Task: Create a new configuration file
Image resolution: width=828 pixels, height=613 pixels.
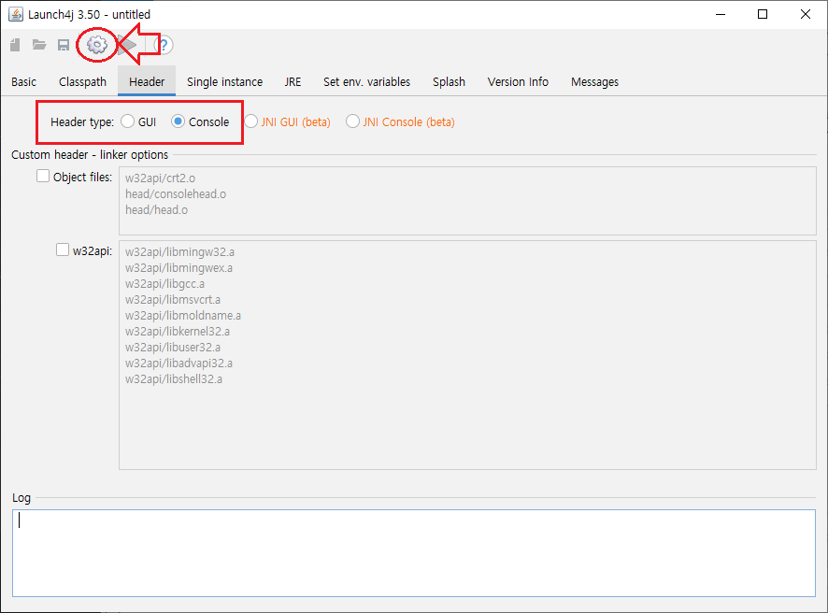Action: click(15, 46)
